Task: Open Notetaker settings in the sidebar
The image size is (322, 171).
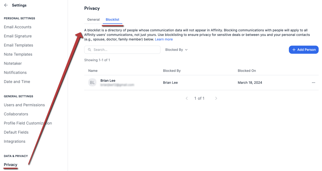Action: click(12, 63)
